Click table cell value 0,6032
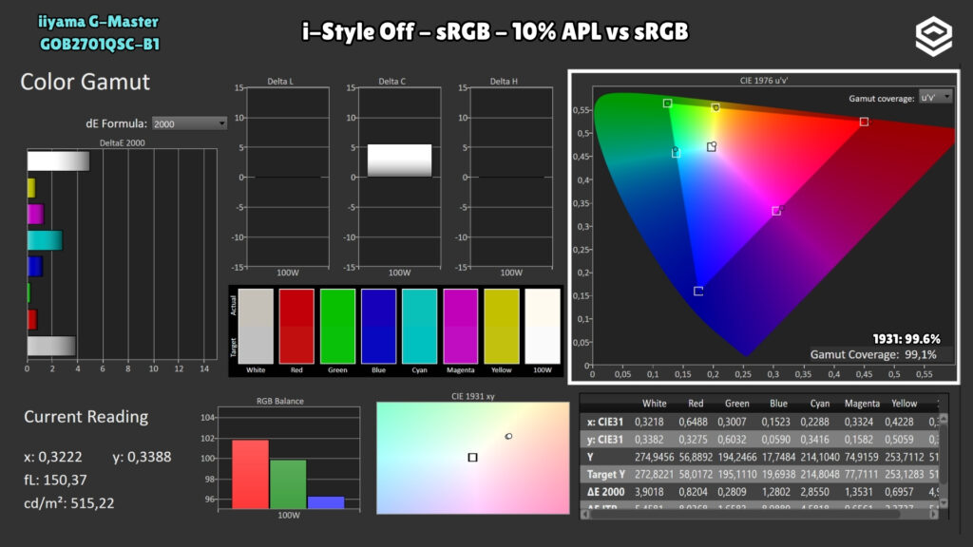This screenshot has width=973, height=547. pyautogui.click(x=733, y=439)
